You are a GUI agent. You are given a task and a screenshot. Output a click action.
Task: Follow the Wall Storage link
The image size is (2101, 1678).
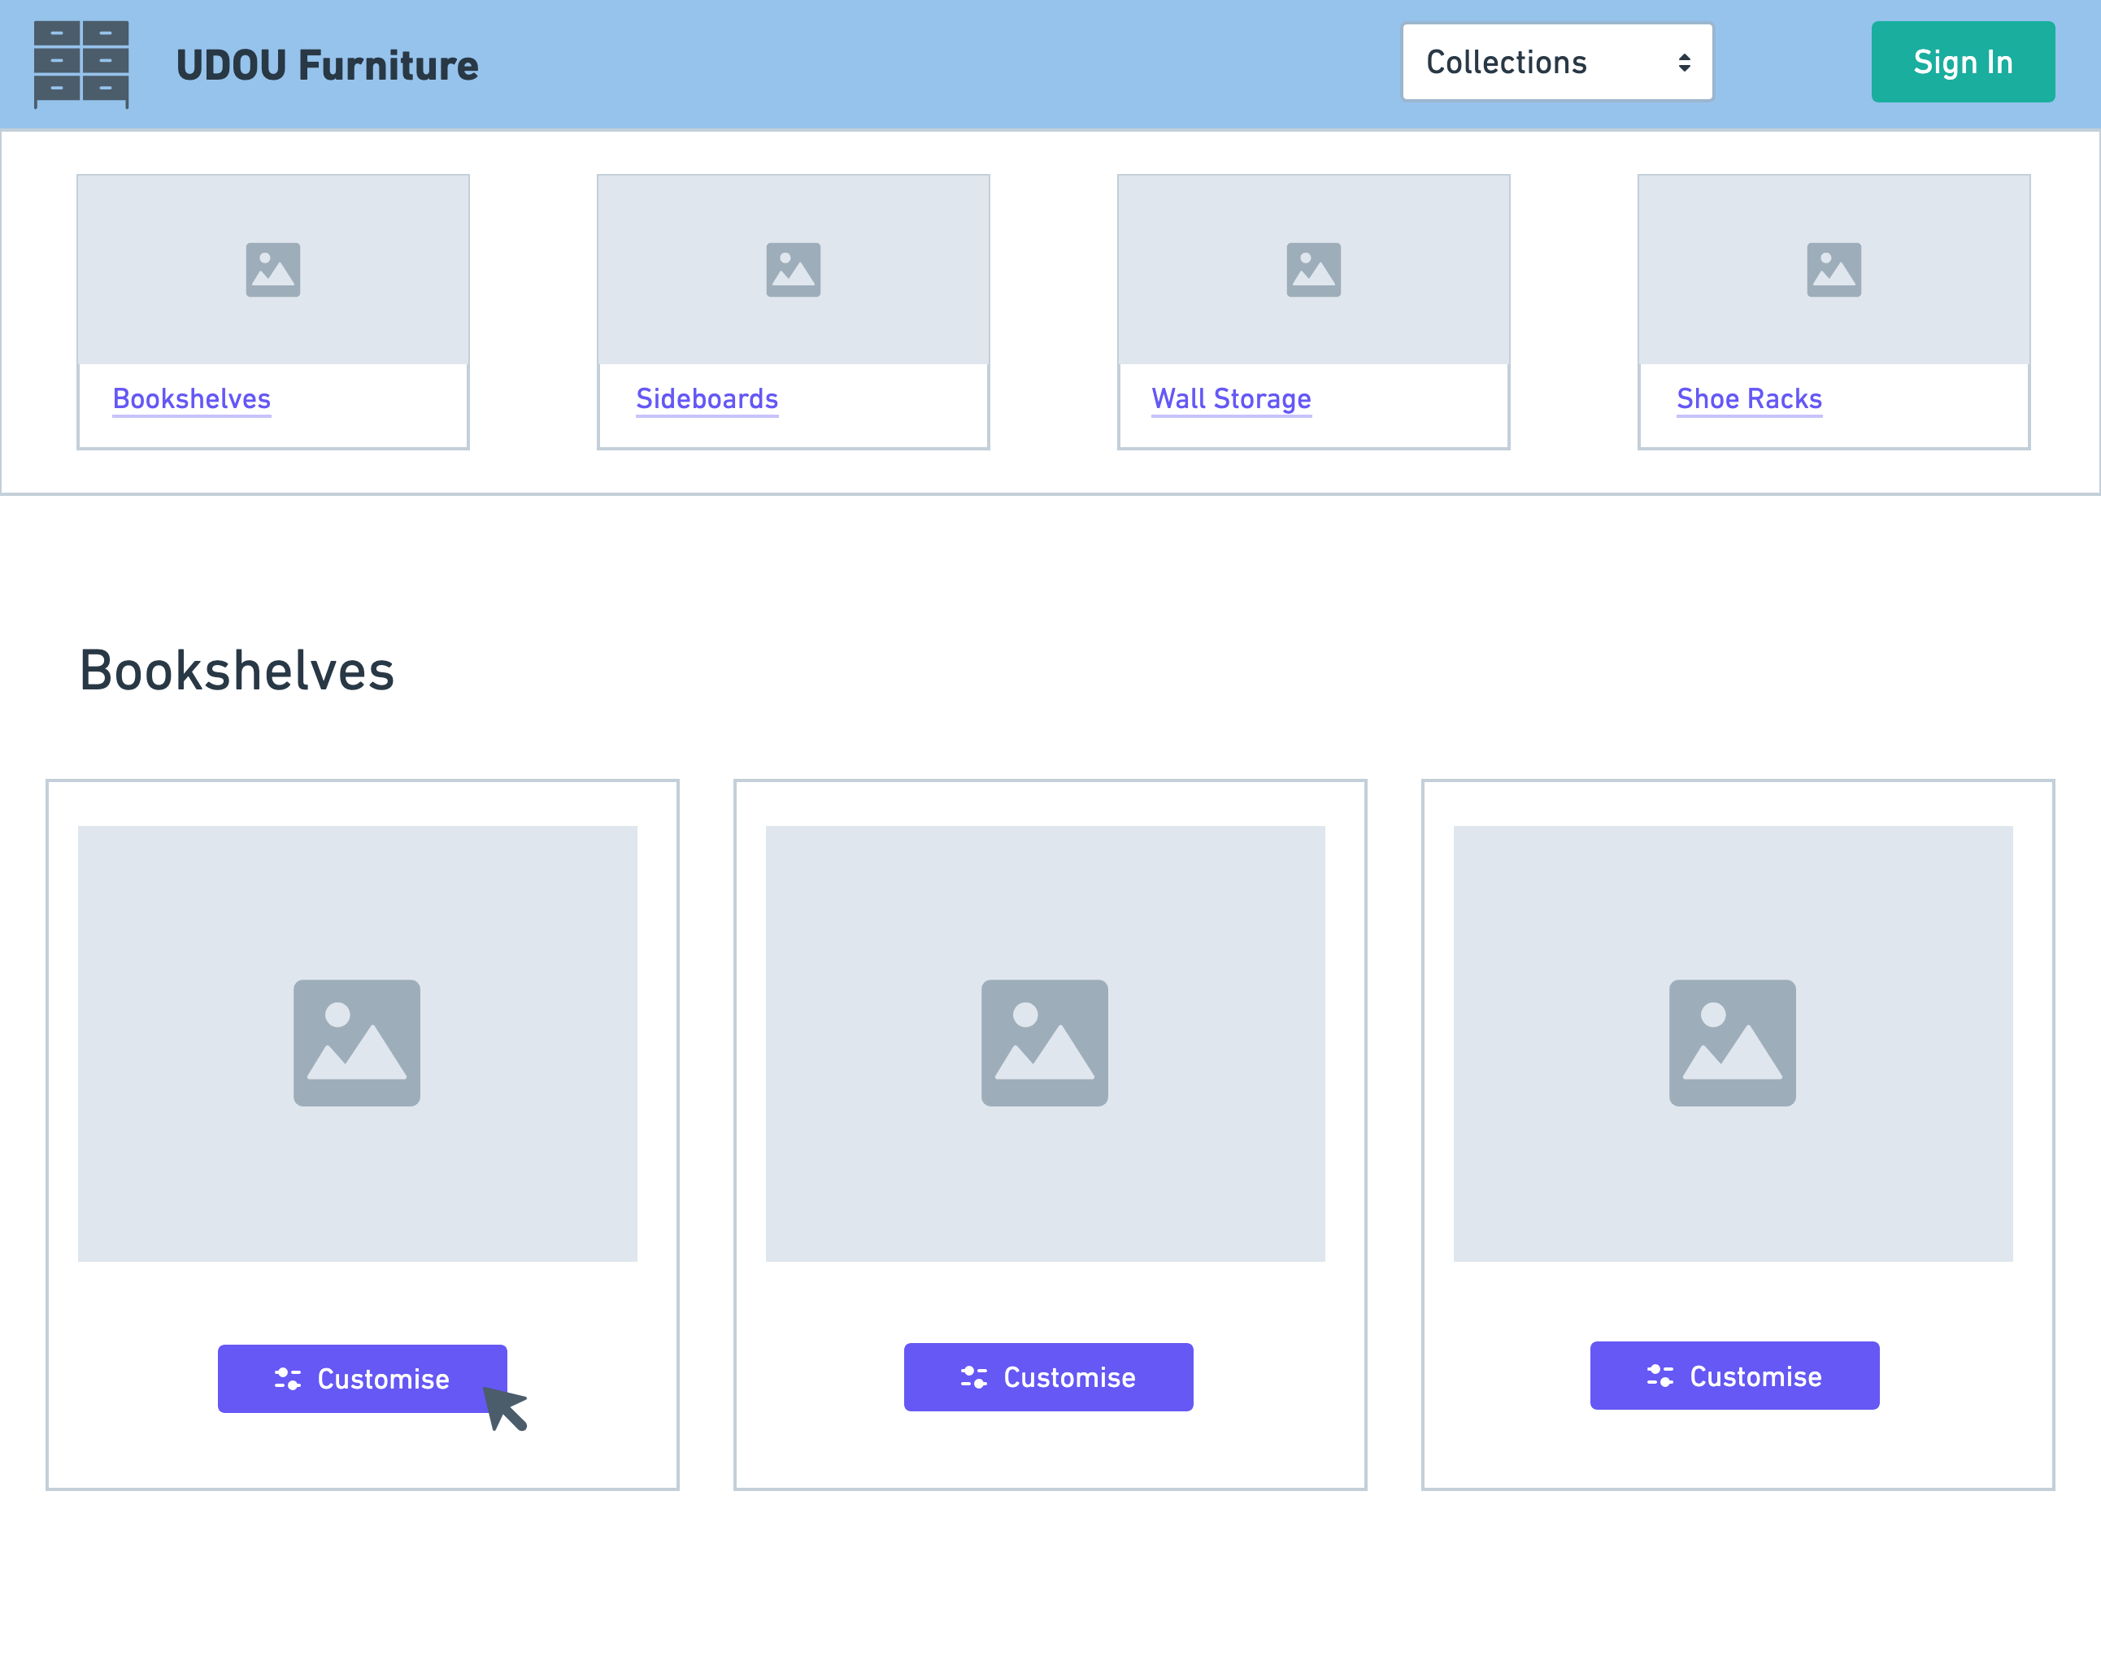(x=1231, y=398)
